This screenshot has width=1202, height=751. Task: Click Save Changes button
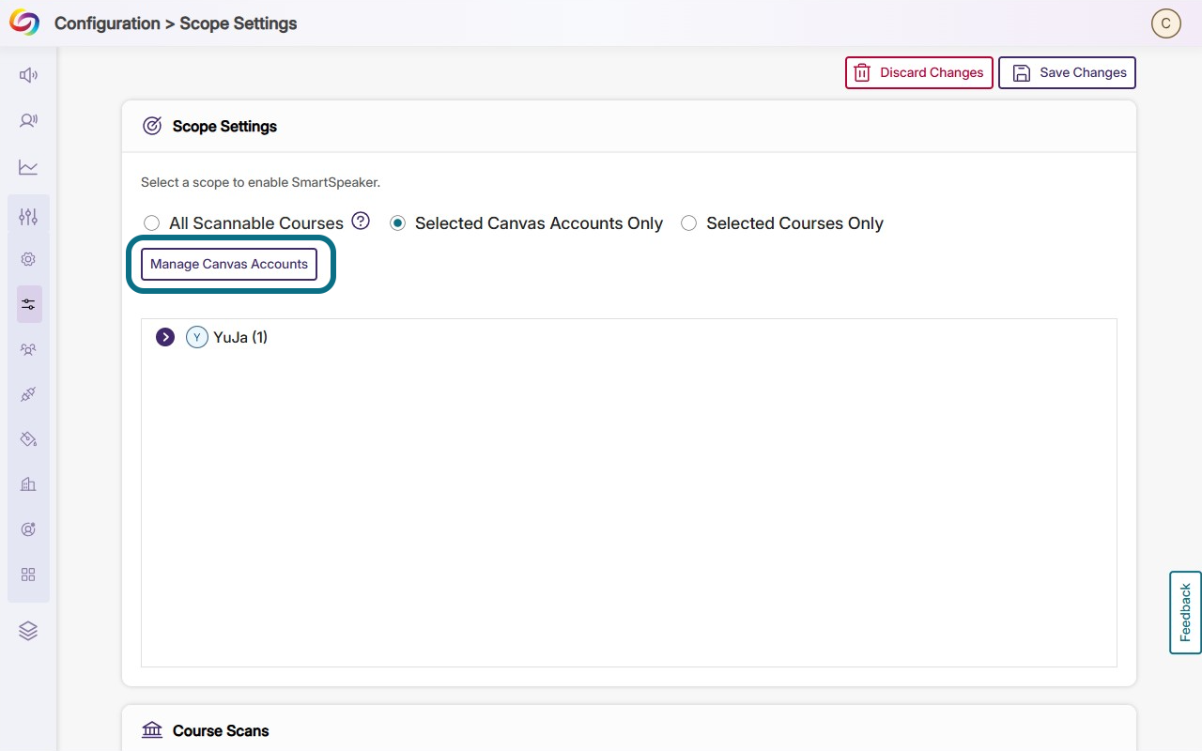point(1068,73)
